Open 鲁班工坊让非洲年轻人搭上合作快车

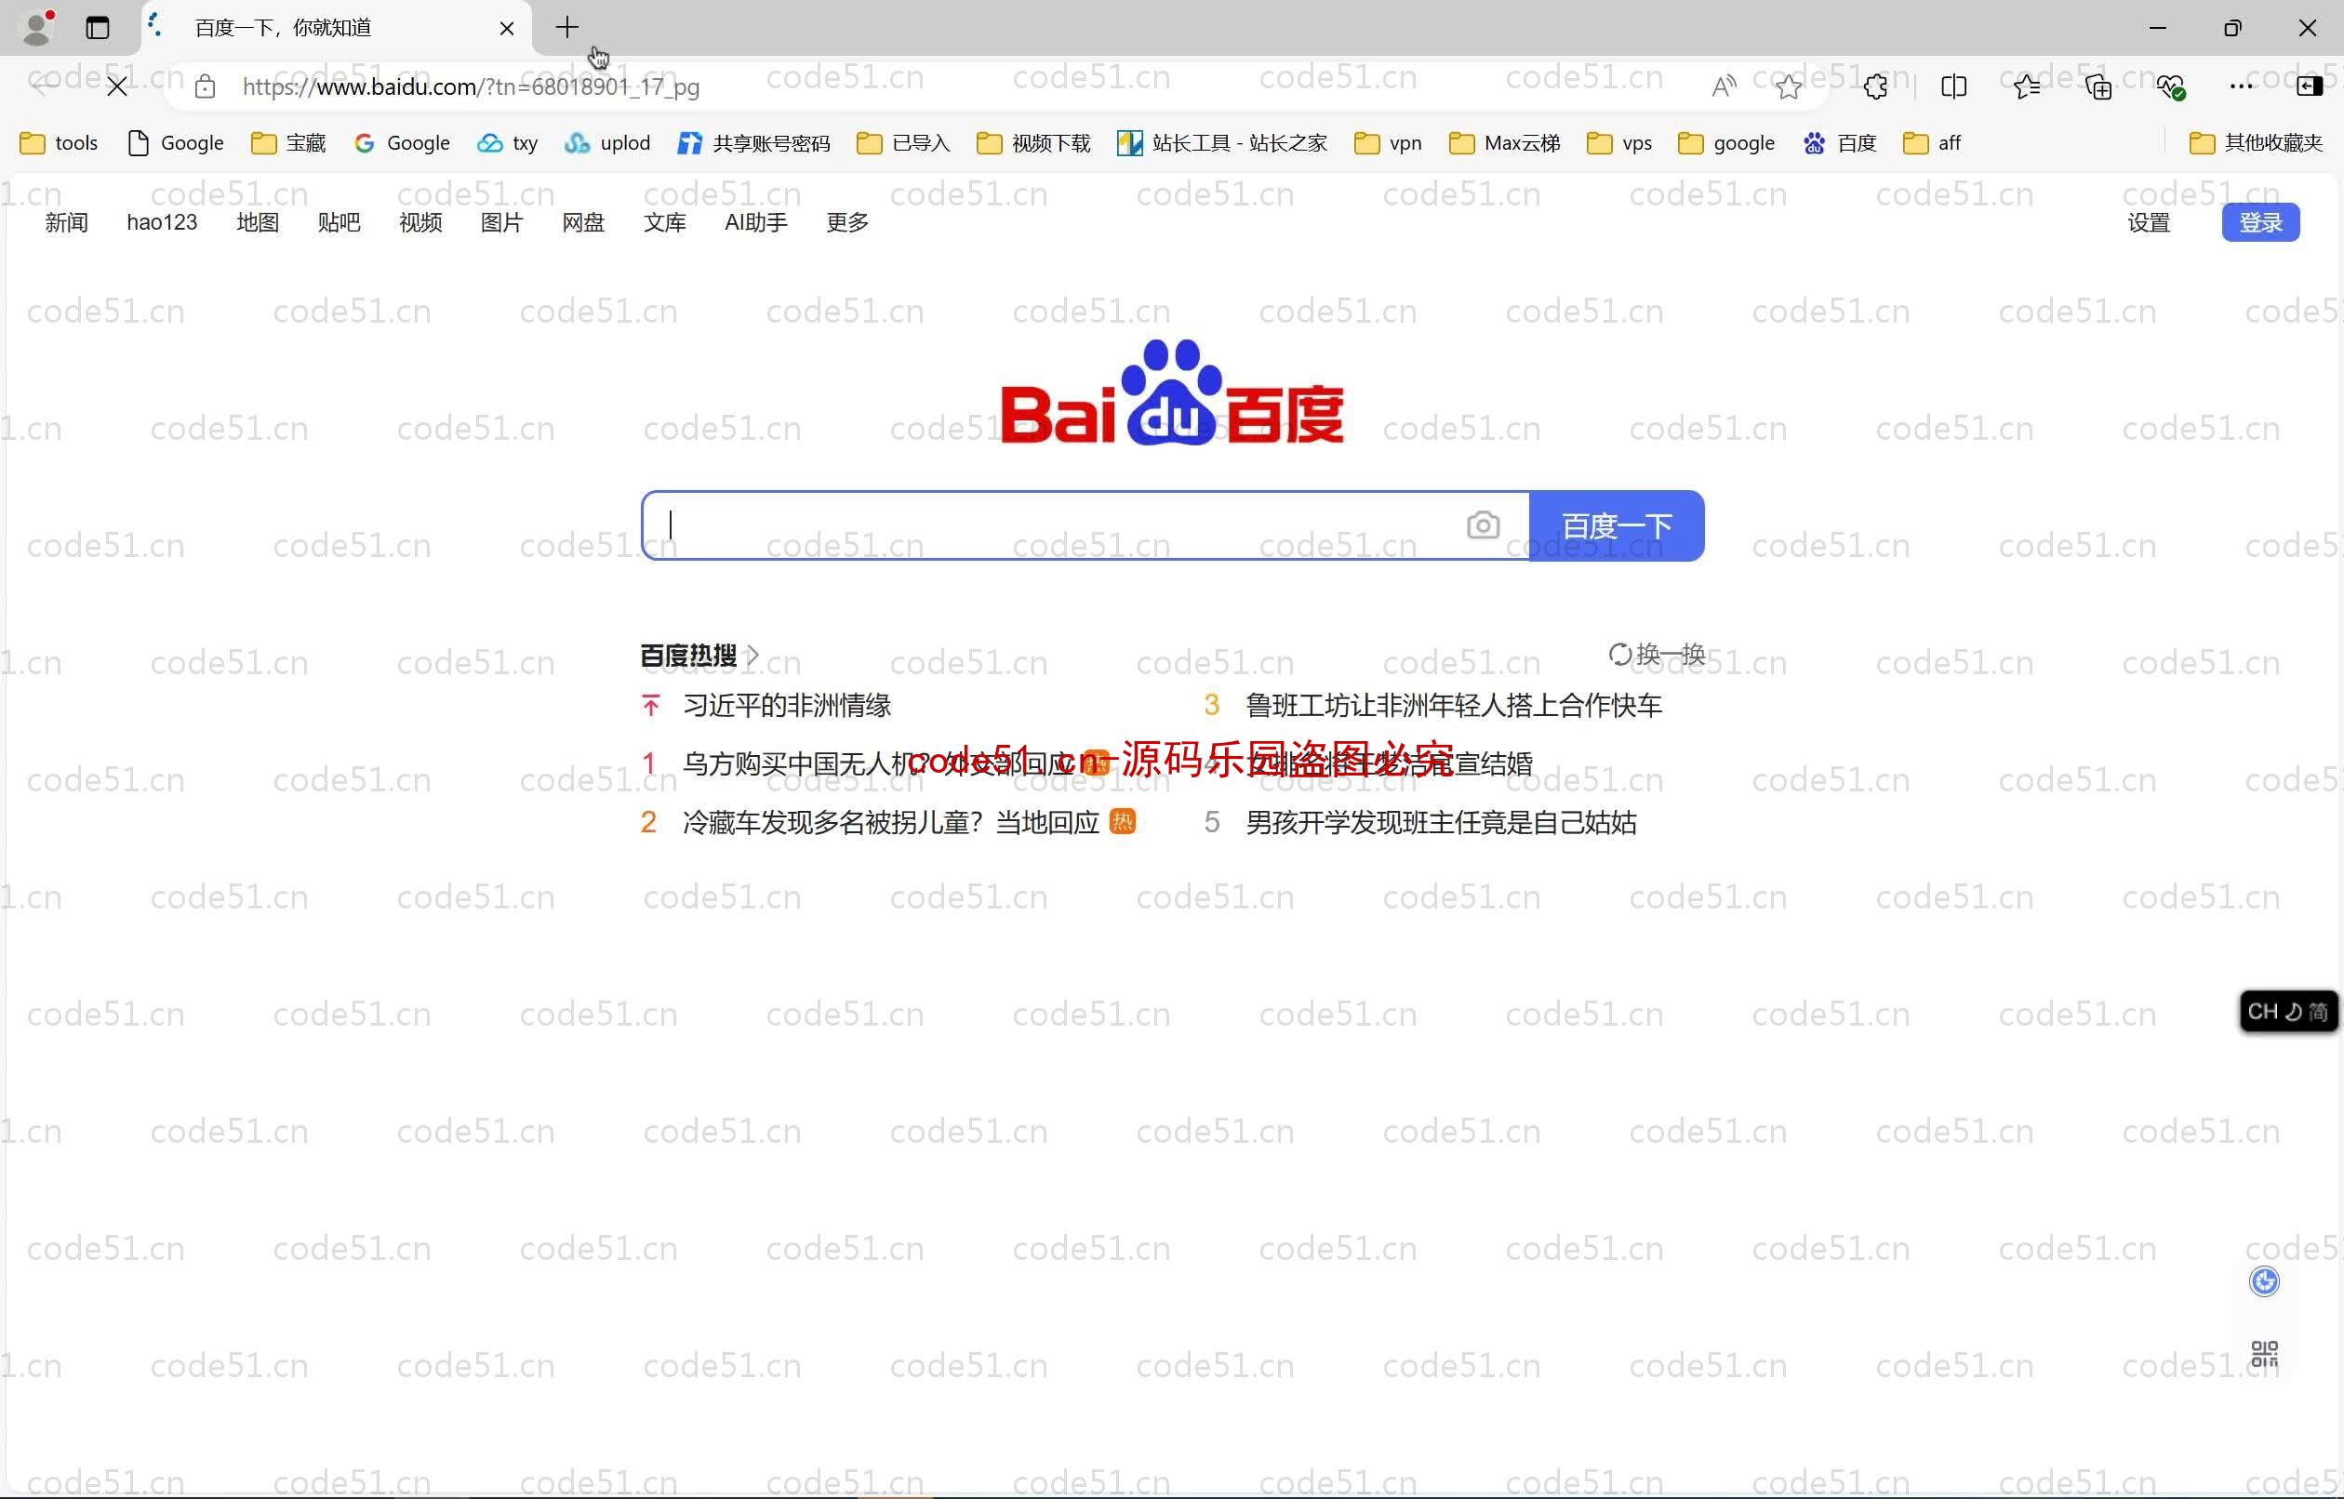point(1453,706)
